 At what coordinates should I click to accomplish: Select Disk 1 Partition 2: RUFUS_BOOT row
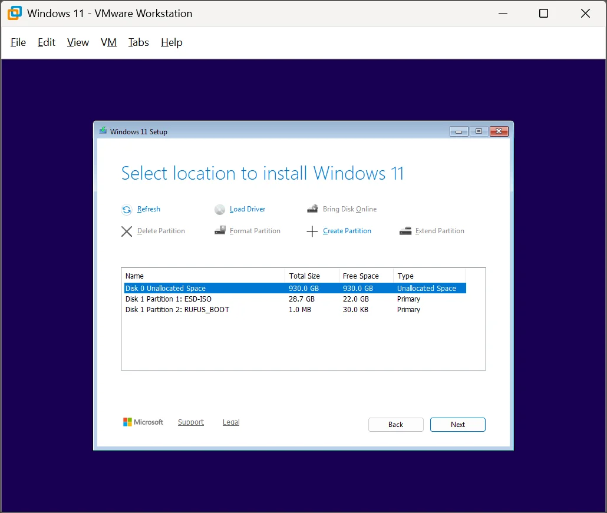[295, 309]
